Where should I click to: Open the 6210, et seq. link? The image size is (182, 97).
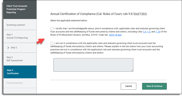tap(115, 35)
